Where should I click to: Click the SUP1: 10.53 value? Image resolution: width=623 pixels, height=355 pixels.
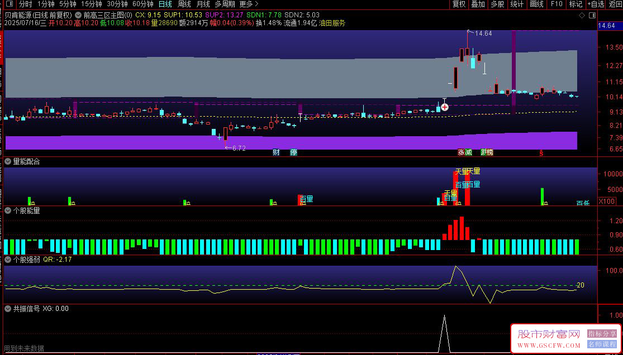click(x=183, y=16)
